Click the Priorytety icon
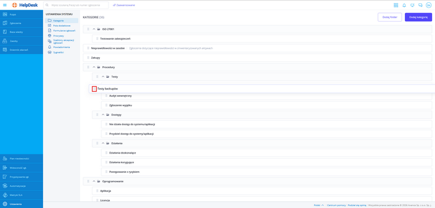This screenshot has height=208, width=435. click(x=49, y=36)
